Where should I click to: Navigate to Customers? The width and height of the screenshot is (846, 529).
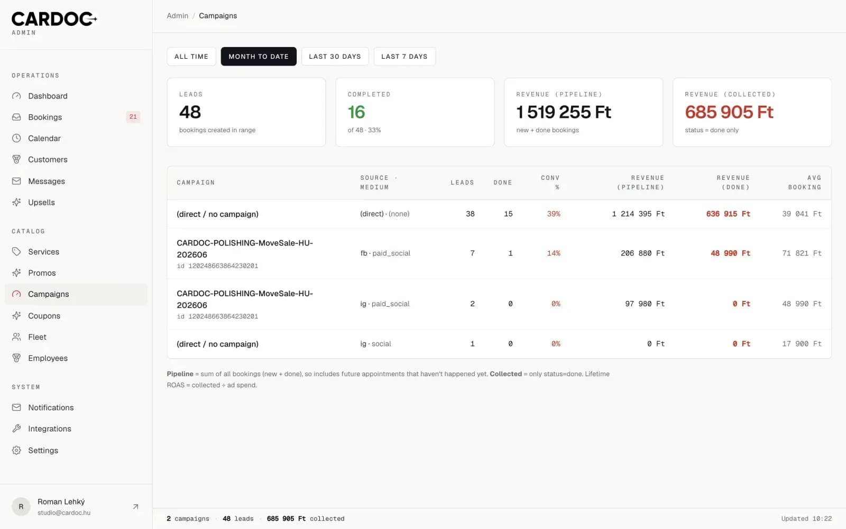coord(76,159)
